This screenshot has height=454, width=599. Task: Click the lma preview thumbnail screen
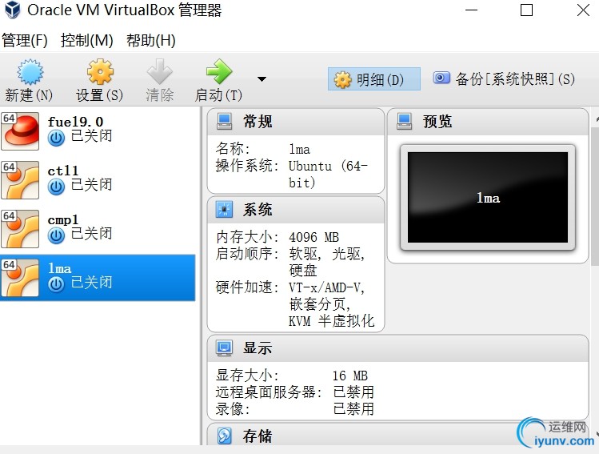point(488,197)
